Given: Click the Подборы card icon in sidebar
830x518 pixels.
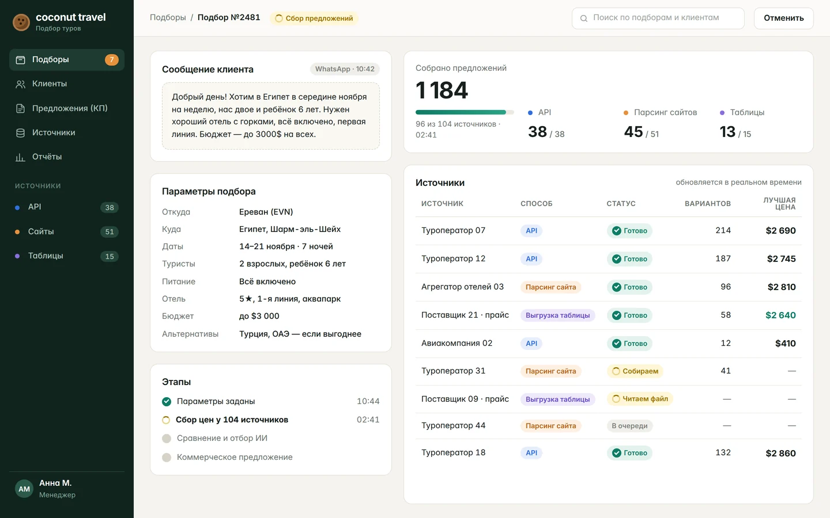Looking at the screenshot, I should tap(20, 60).
